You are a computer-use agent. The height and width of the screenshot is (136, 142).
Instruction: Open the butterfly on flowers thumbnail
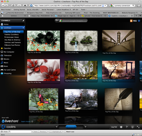tap(43, 99)
